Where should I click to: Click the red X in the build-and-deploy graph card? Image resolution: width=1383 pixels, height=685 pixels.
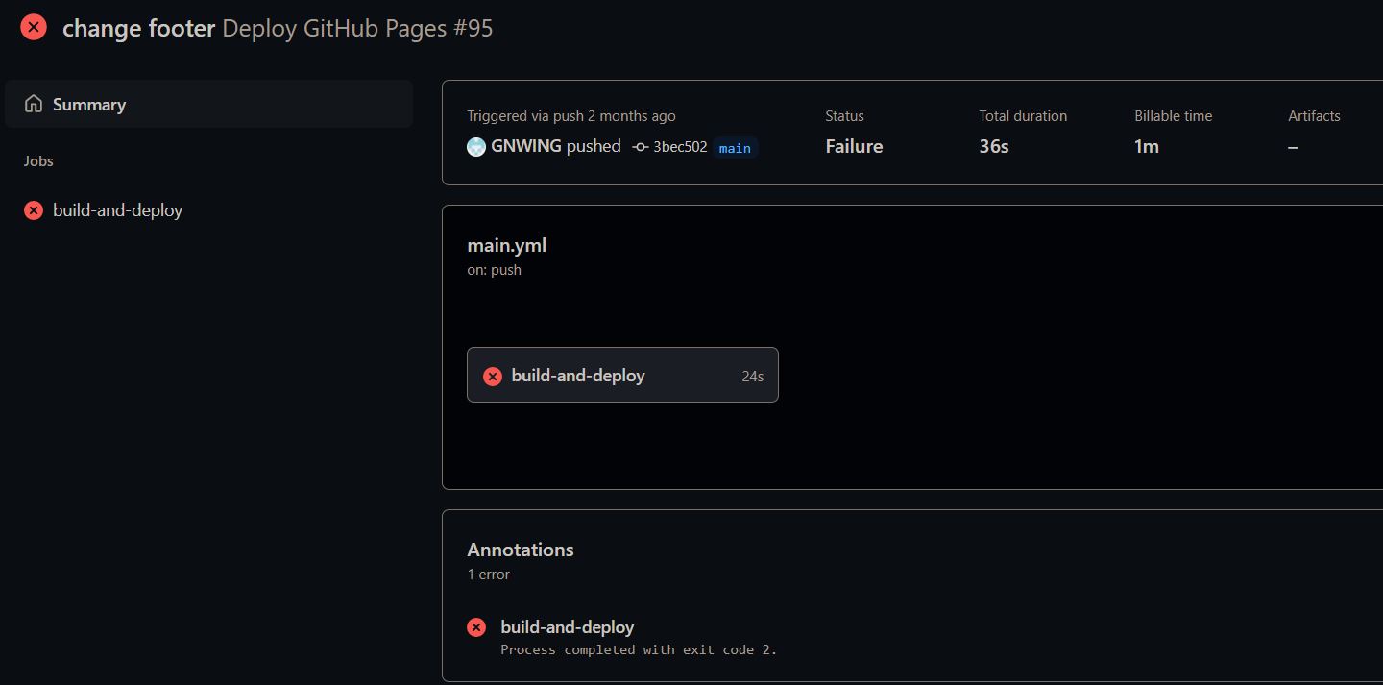tap(493, 376)
